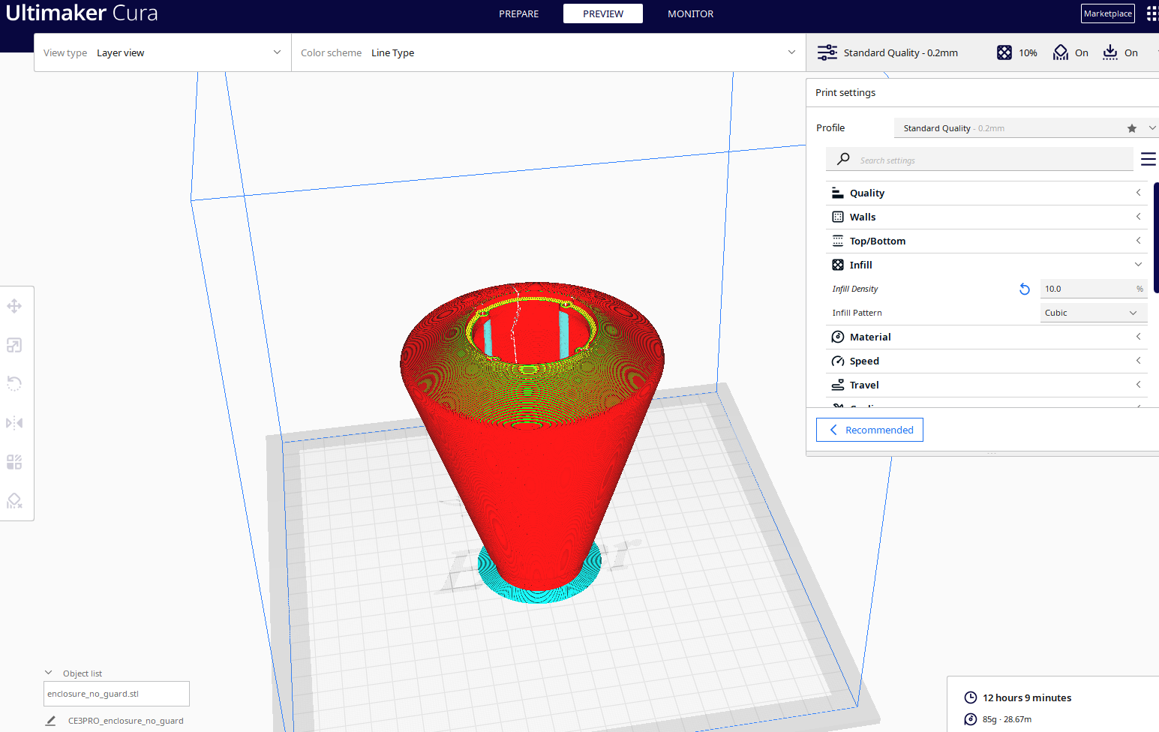
Task: Open the application switcher grid icon
Action: pyautogui.click(x=1151, y=14)
